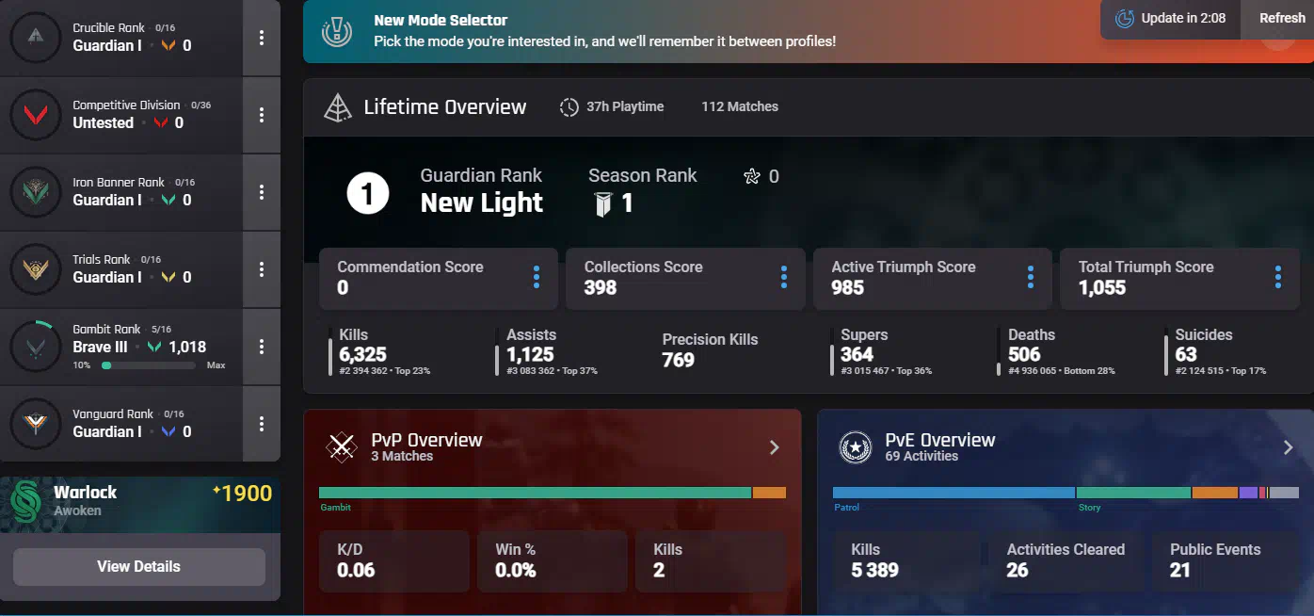Click the orange segment in PvP bar

click(x=769, y=493)
